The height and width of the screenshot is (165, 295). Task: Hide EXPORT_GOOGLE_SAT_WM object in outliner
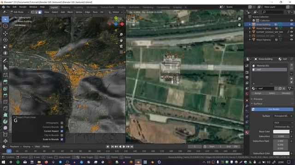click(291, 32)
